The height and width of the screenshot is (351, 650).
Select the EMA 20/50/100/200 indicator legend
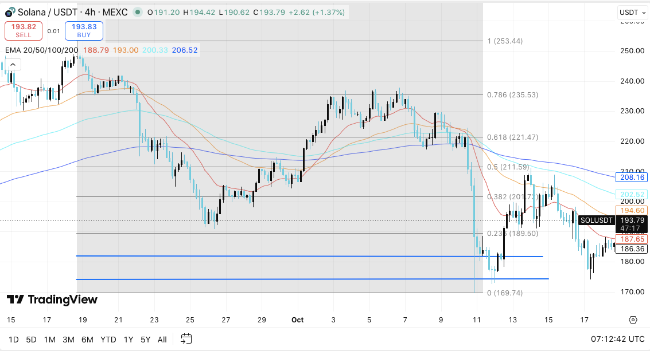tap(41, 50)
